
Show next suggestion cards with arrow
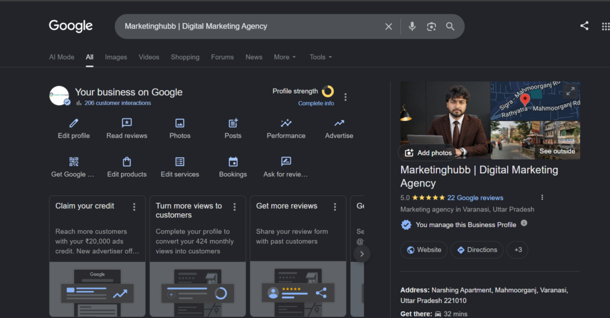click(362, 254)
